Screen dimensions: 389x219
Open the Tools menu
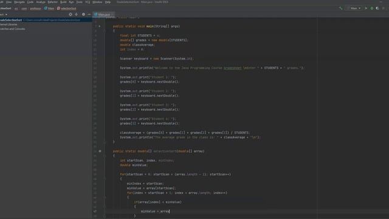click(80, 2)
